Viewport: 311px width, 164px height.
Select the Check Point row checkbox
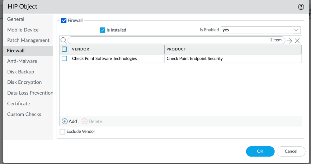[64, 59]
